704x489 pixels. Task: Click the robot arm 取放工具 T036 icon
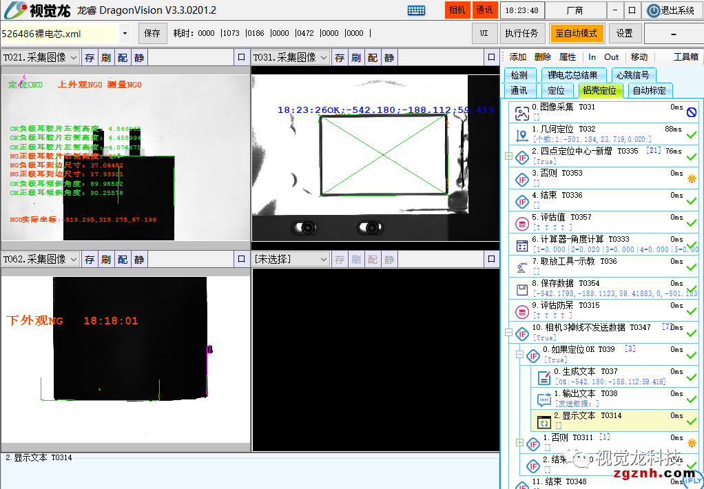tap(522, 267)
